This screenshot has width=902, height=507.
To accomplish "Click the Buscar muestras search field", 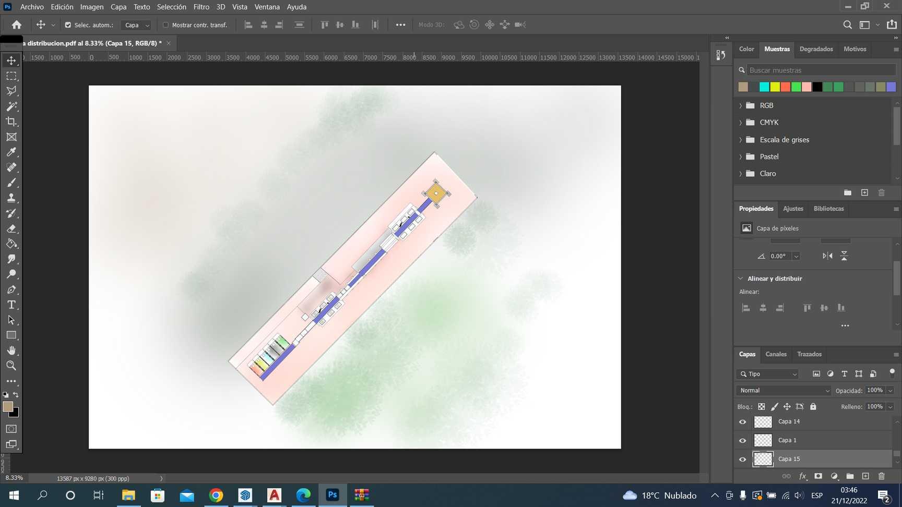I will click(x=821, y=70).
